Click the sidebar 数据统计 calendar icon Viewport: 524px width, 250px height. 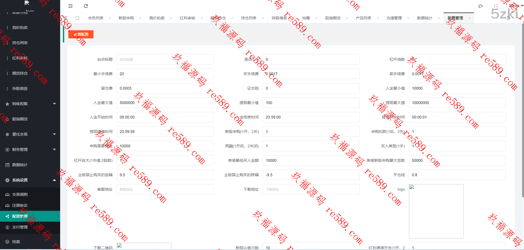(7, 165)
